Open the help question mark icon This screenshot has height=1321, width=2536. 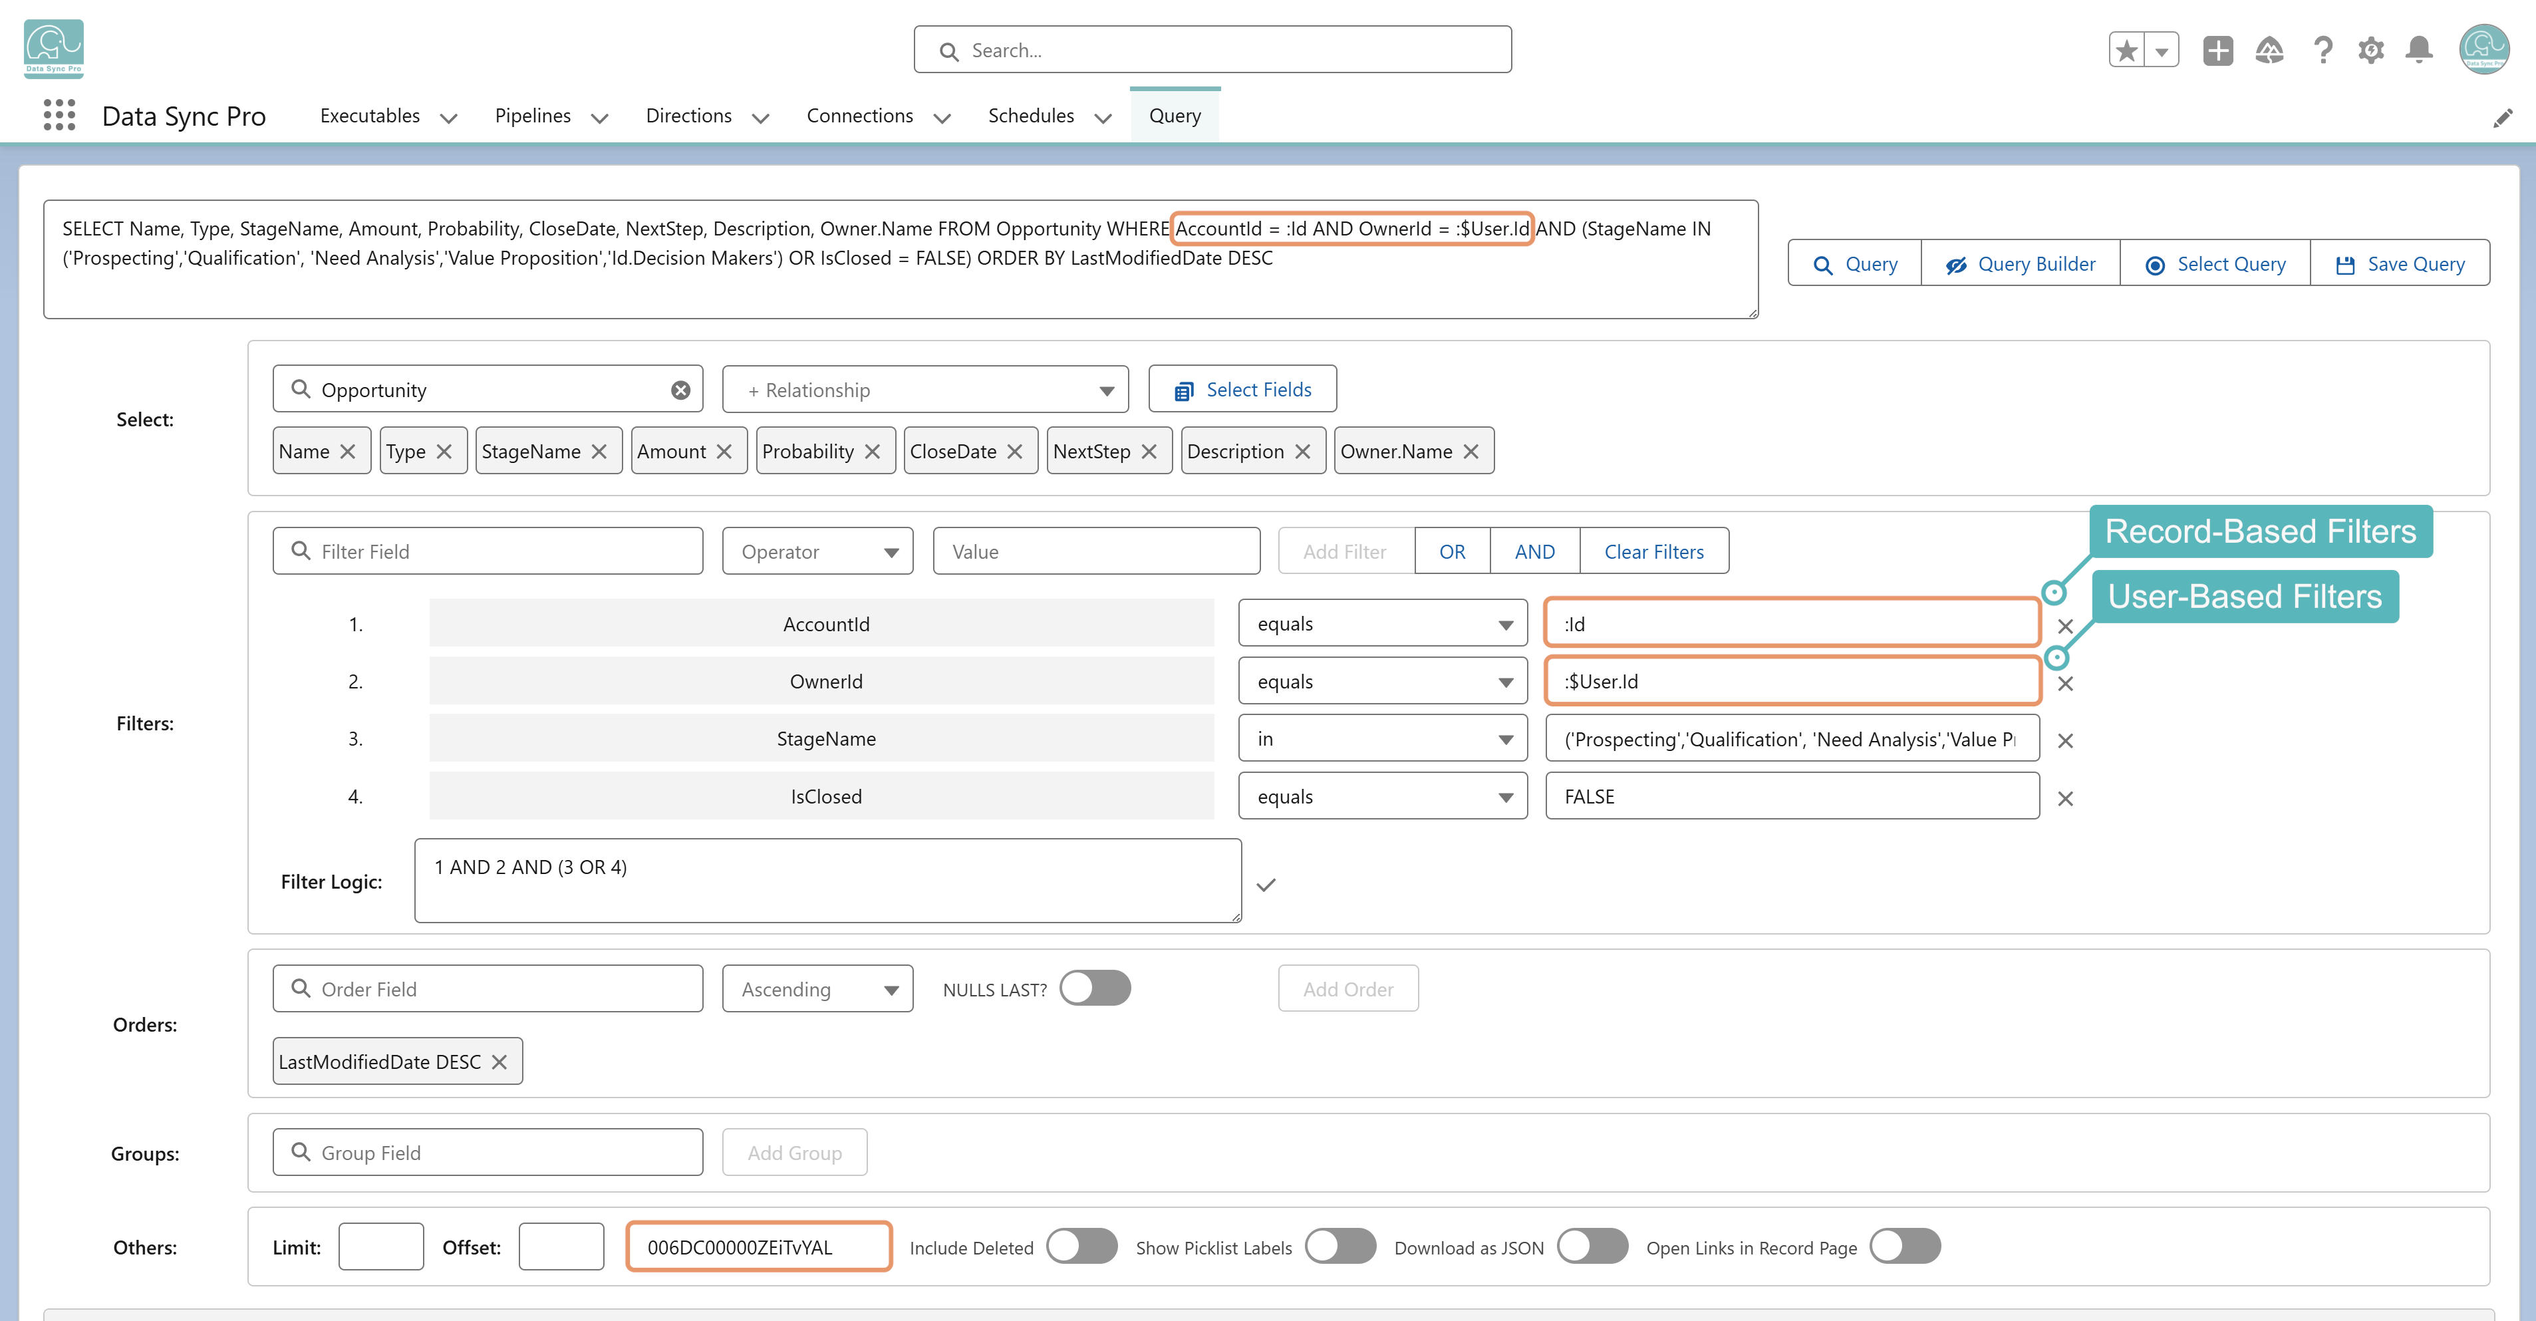coord(2323,50)
